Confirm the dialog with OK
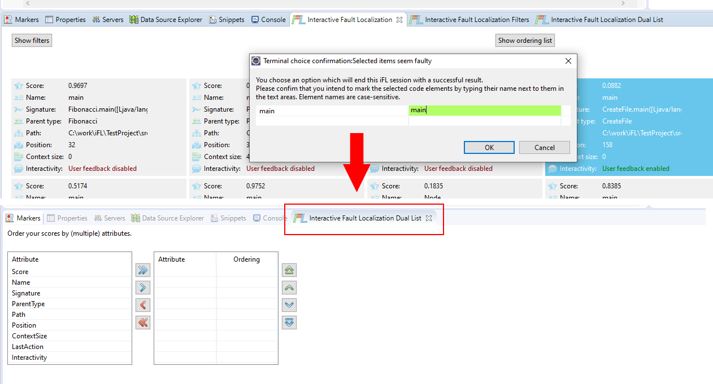713x384 pixels. 489,147
